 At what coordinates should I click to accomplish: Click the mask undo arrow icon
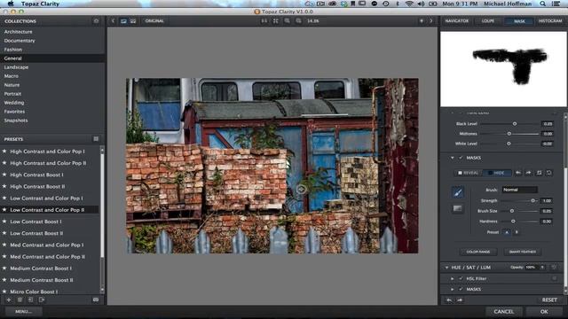[x=518, y=173]
